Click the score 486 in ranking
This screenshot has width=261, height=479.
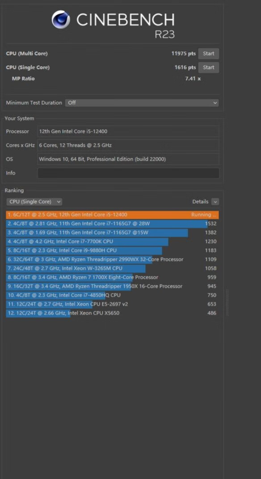point(212,313)
